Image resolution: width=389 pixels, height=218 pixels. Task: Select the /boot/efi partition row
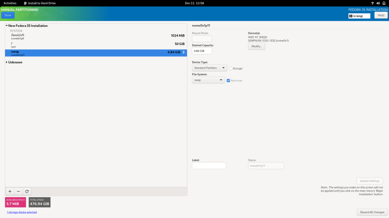click(96, 37)
